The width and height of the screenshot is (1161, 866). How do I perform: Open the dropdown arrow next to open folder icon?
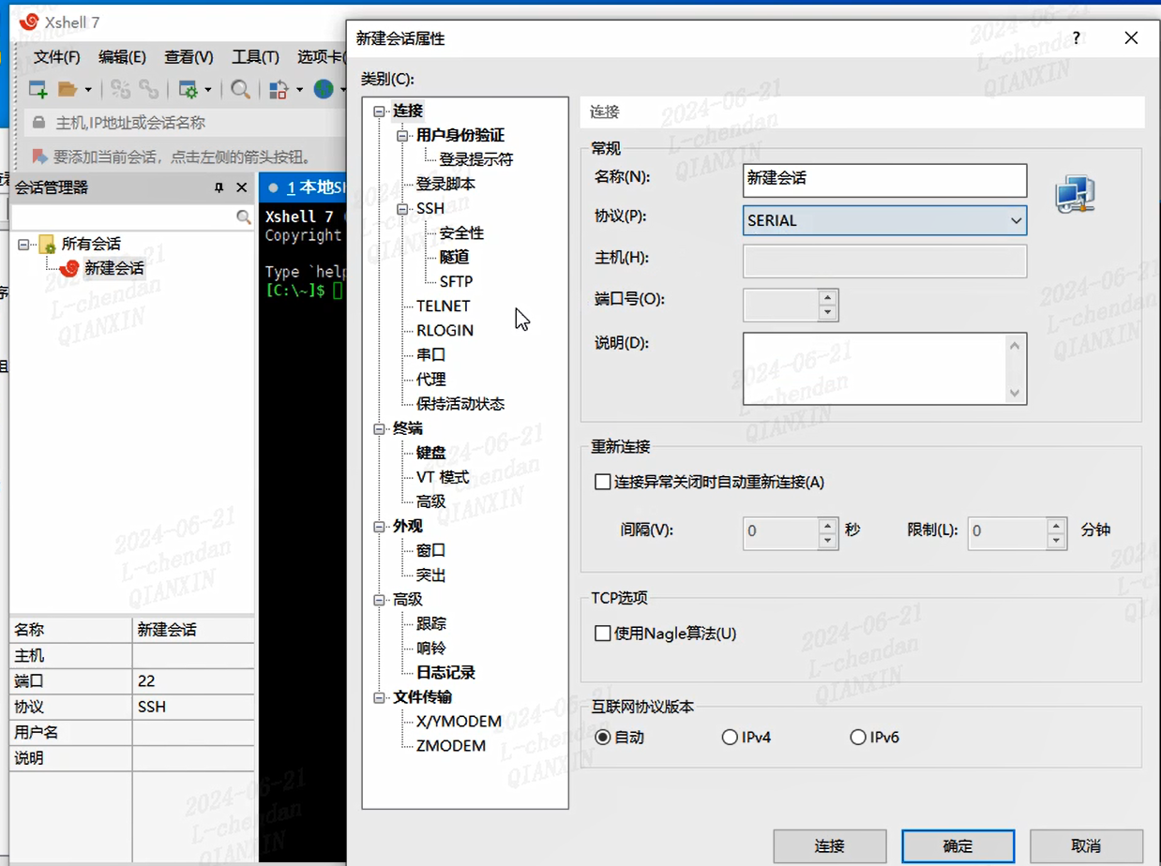88,90
